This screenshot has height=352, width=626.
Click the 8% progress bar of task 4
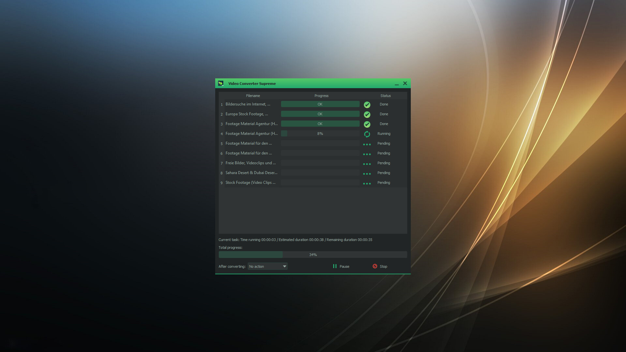320,133
